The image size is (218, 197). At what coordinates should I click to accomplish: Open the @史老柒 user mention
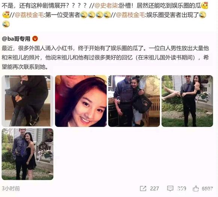[106, 6]
